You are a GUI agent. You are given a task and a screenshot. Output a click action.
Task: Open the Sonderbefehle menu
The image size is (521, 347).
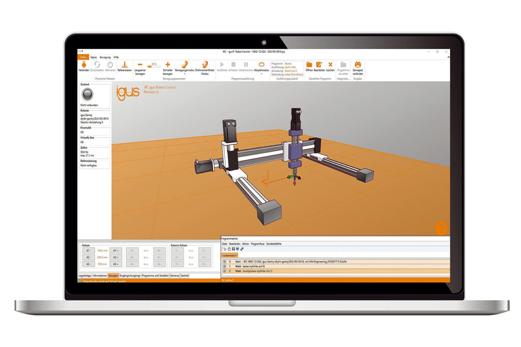[x=274, y=244]
